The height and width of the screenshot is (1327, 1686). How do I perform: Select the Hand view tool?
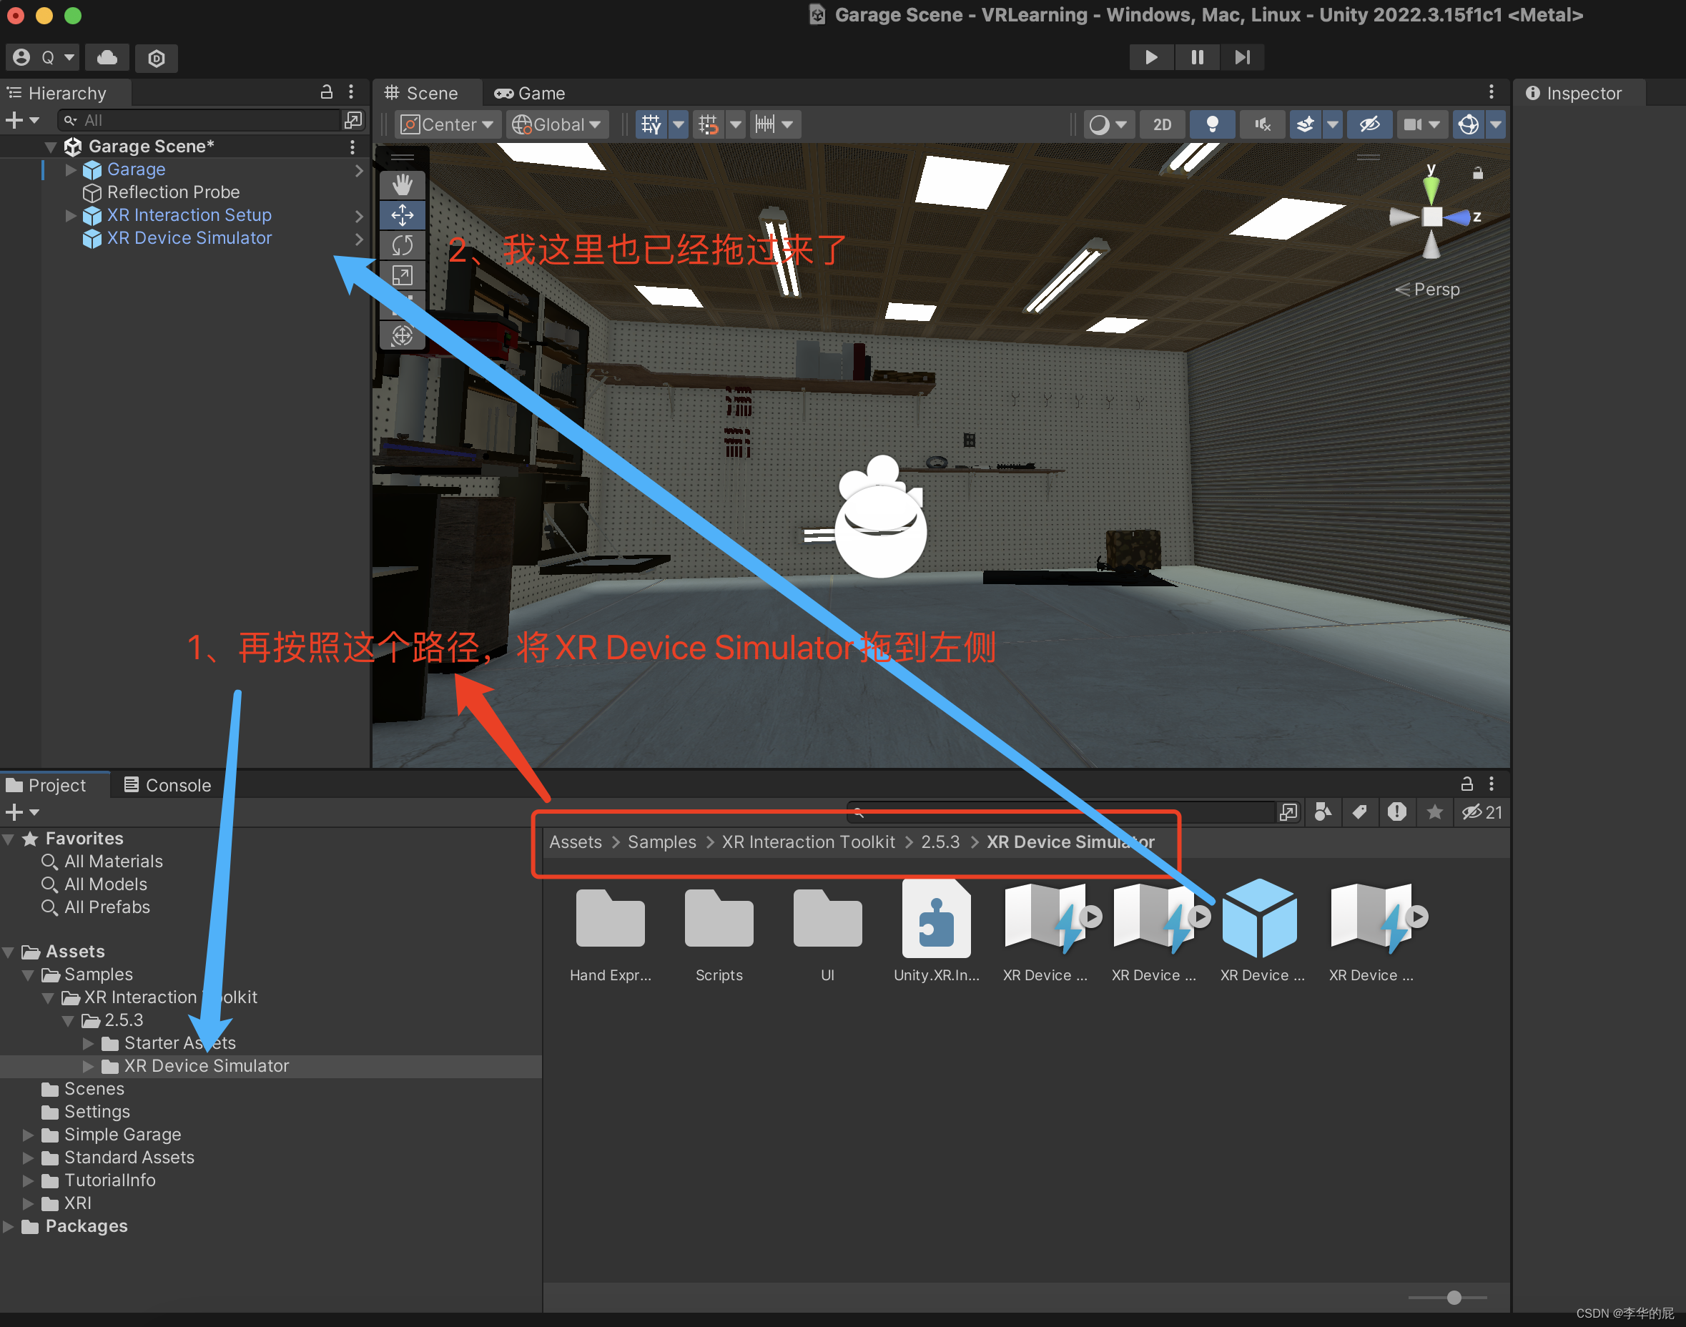point(402,185)
